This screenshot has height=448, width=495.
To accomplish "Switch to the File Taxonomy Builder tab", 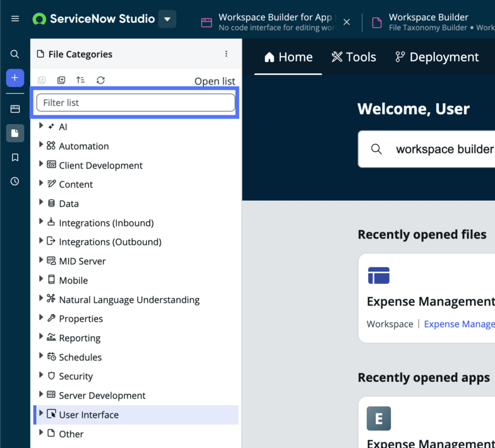I will (433, 22).
